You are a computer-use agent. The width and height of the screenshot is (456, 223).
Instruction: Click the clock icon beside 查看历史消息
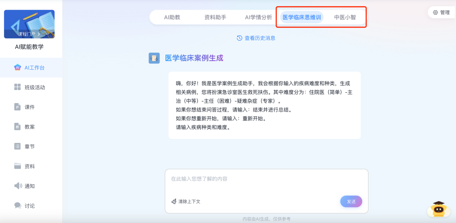pos(239,38)
